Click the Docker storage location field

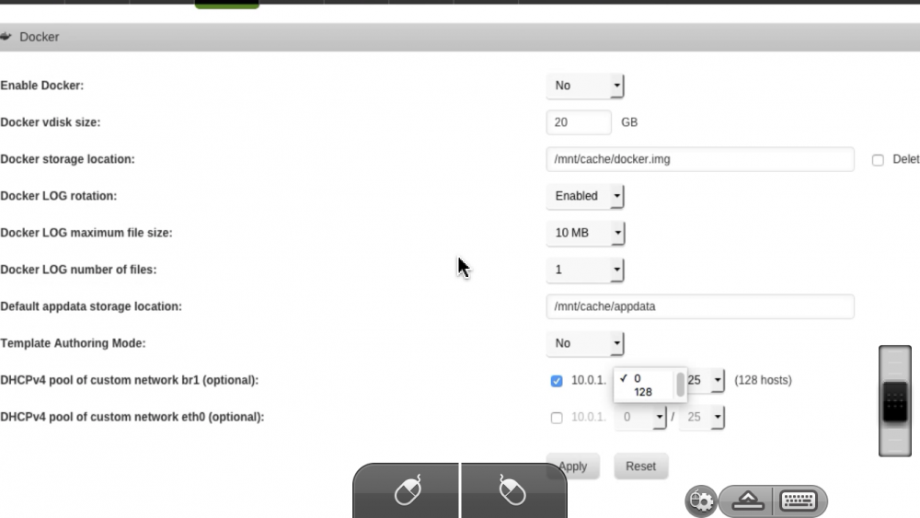tap(700, 159)
